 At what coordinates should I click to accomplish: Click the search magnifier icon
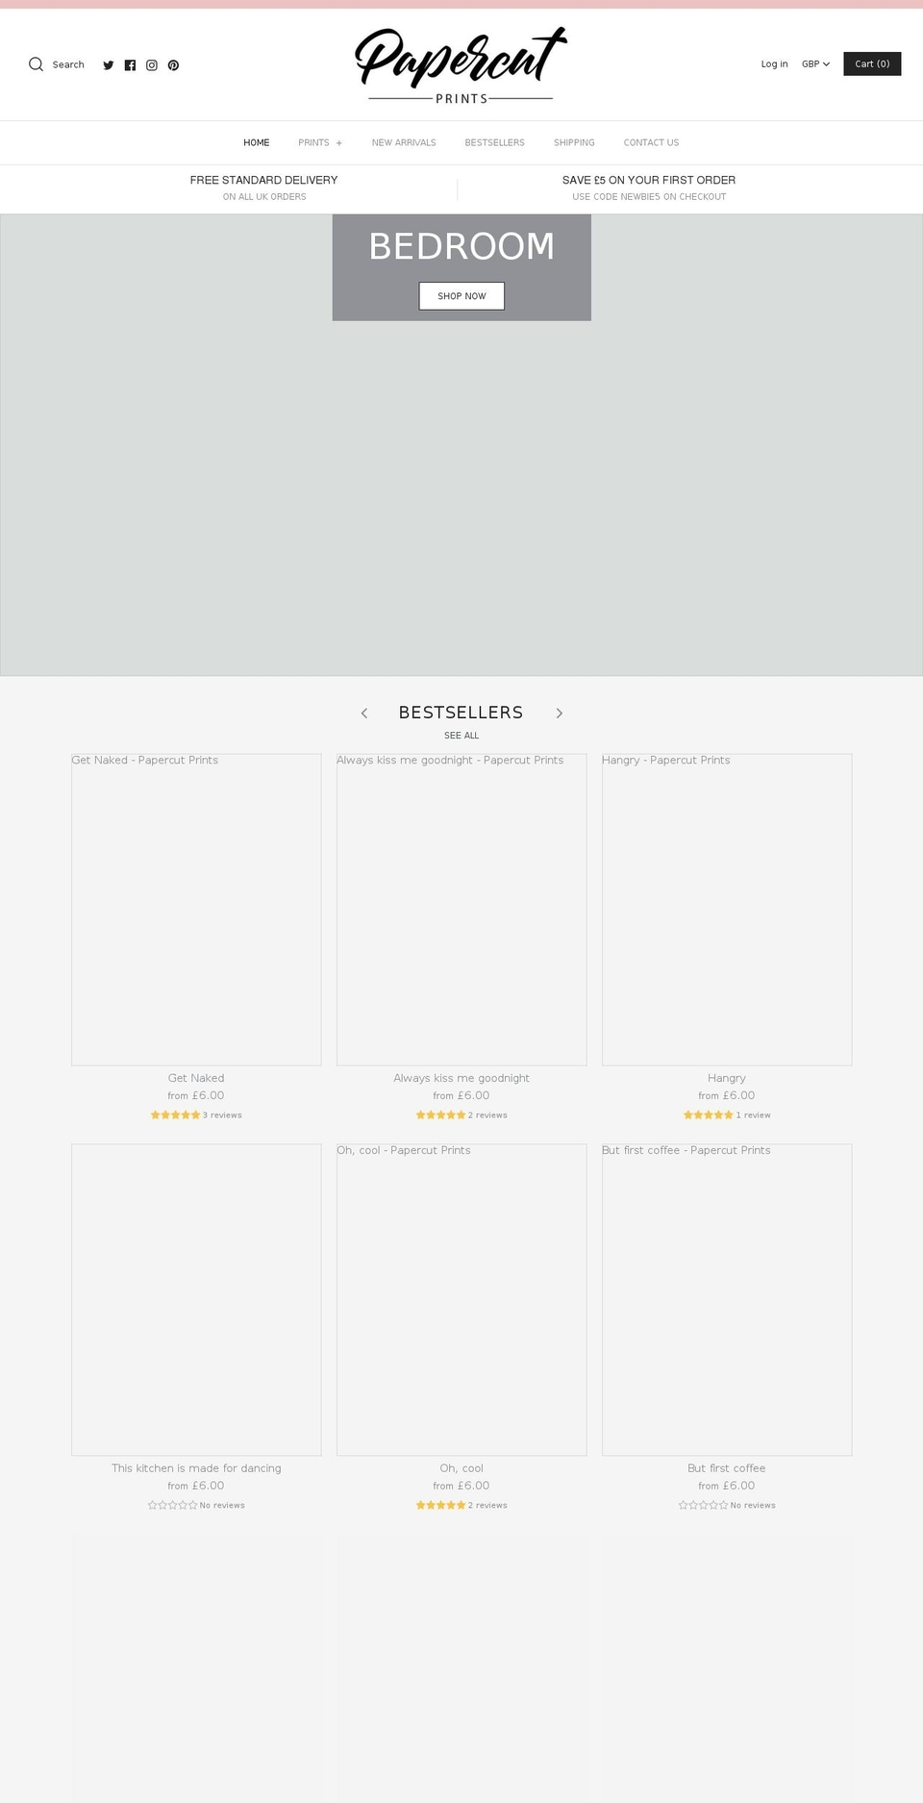(x=36, y=64)
